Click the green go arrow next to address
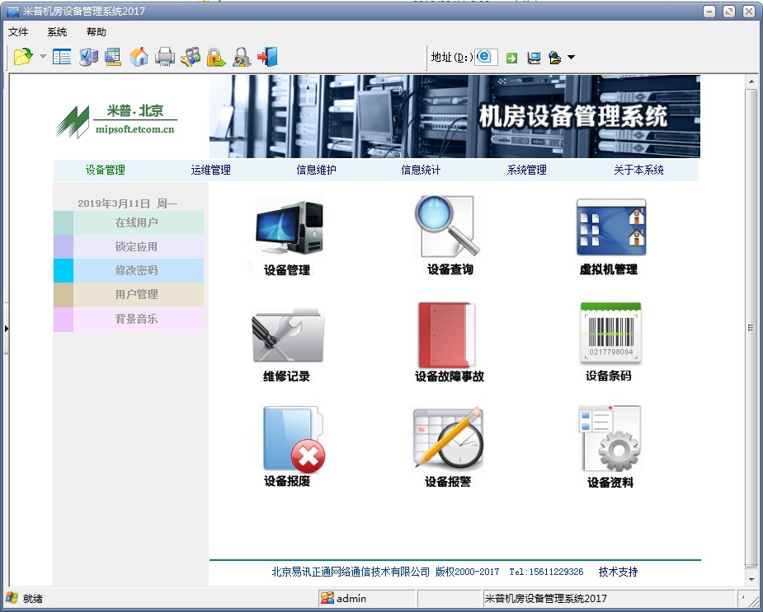This screenshot has height=612, width=763. pos(511,58)
